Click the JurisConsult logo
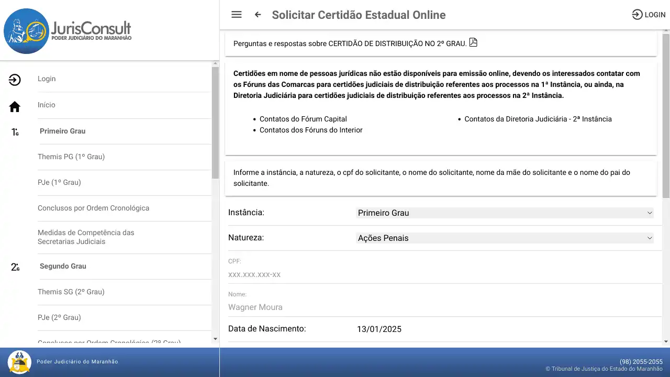Viewport: 670px width, 377px height. click(68, 30)
